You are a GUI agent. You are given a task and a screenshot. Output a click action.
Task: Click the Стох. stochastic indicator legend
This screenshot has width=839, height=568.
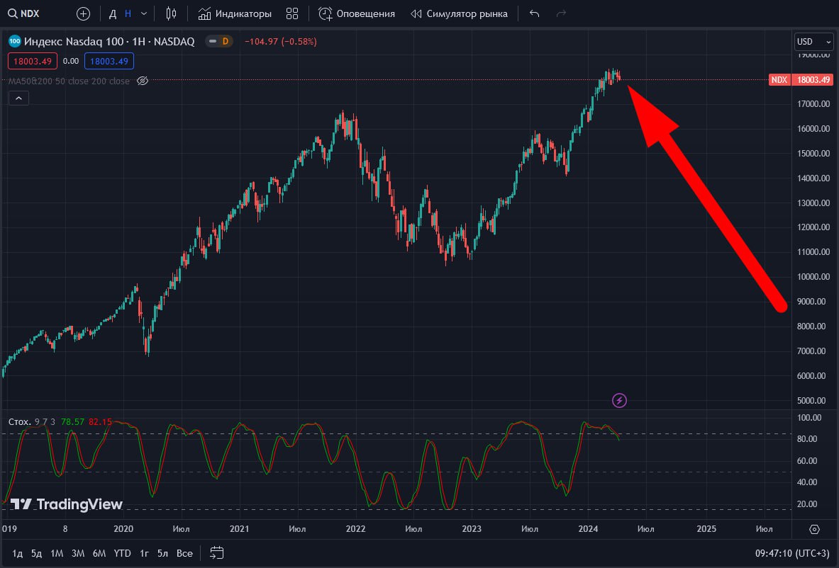tap(20, 422)
